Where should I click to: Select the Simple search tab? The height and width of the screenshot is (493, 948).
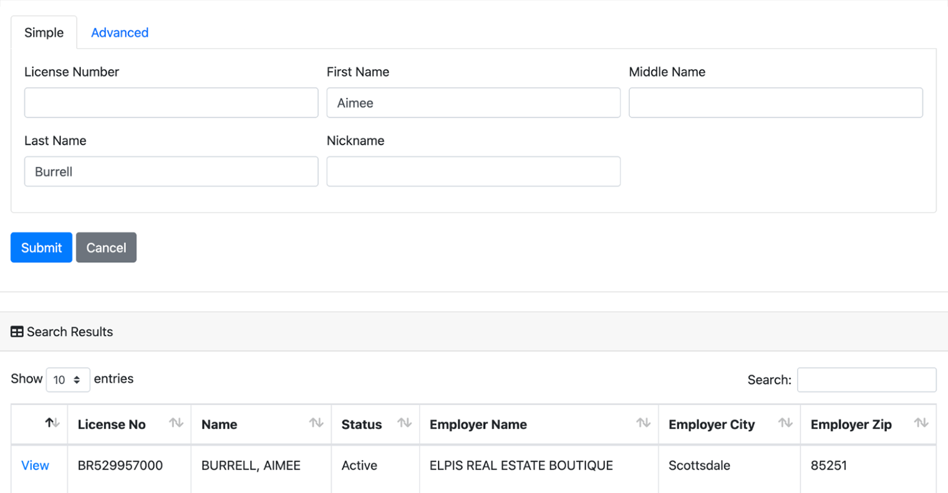tap(44, 32)
